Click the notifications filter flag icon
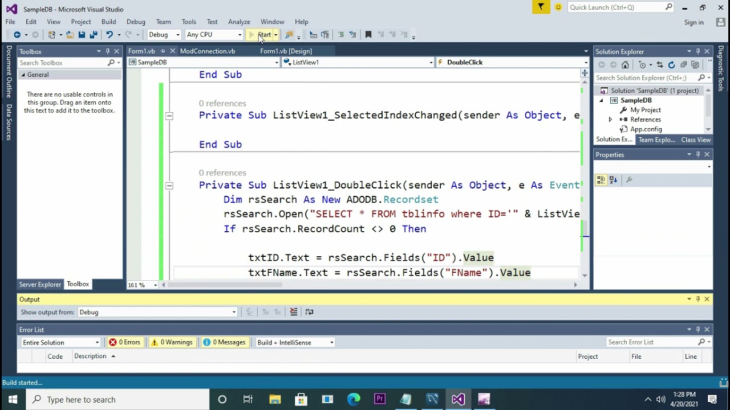 click(x=541, y=7)
